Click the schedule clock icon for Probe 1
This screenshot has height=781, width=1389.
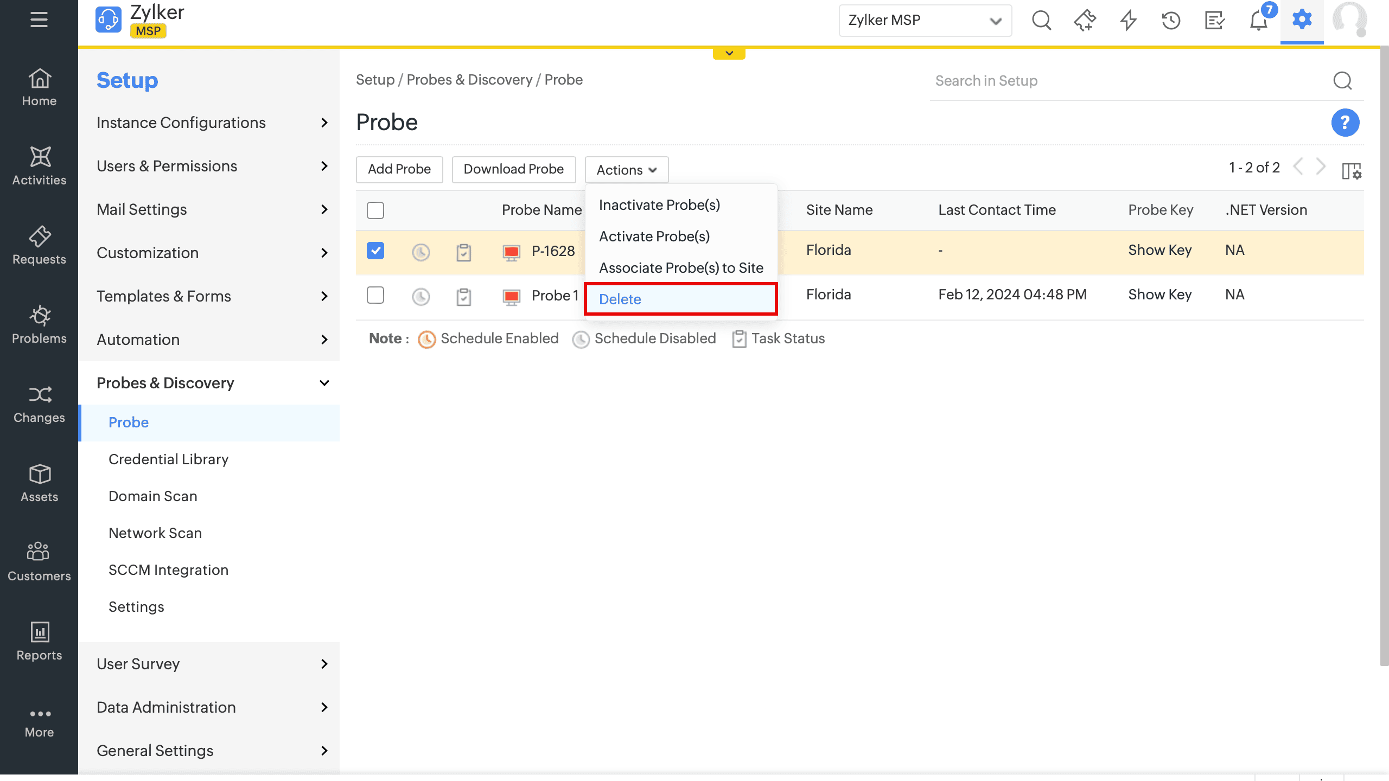[x=420, y=297]
